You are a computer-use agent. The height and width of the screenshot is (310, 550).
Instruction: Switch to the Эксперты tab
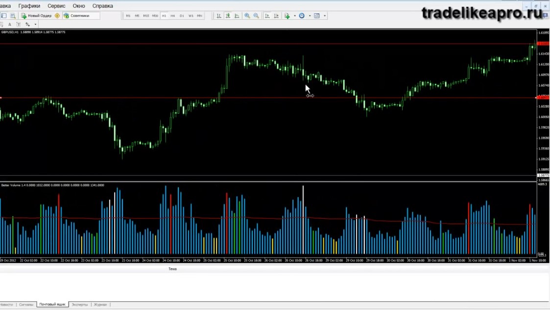(80, 305)
